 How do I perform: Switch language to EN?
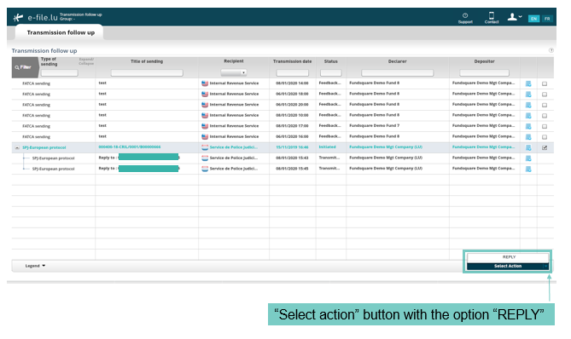[x=533, y=19]
